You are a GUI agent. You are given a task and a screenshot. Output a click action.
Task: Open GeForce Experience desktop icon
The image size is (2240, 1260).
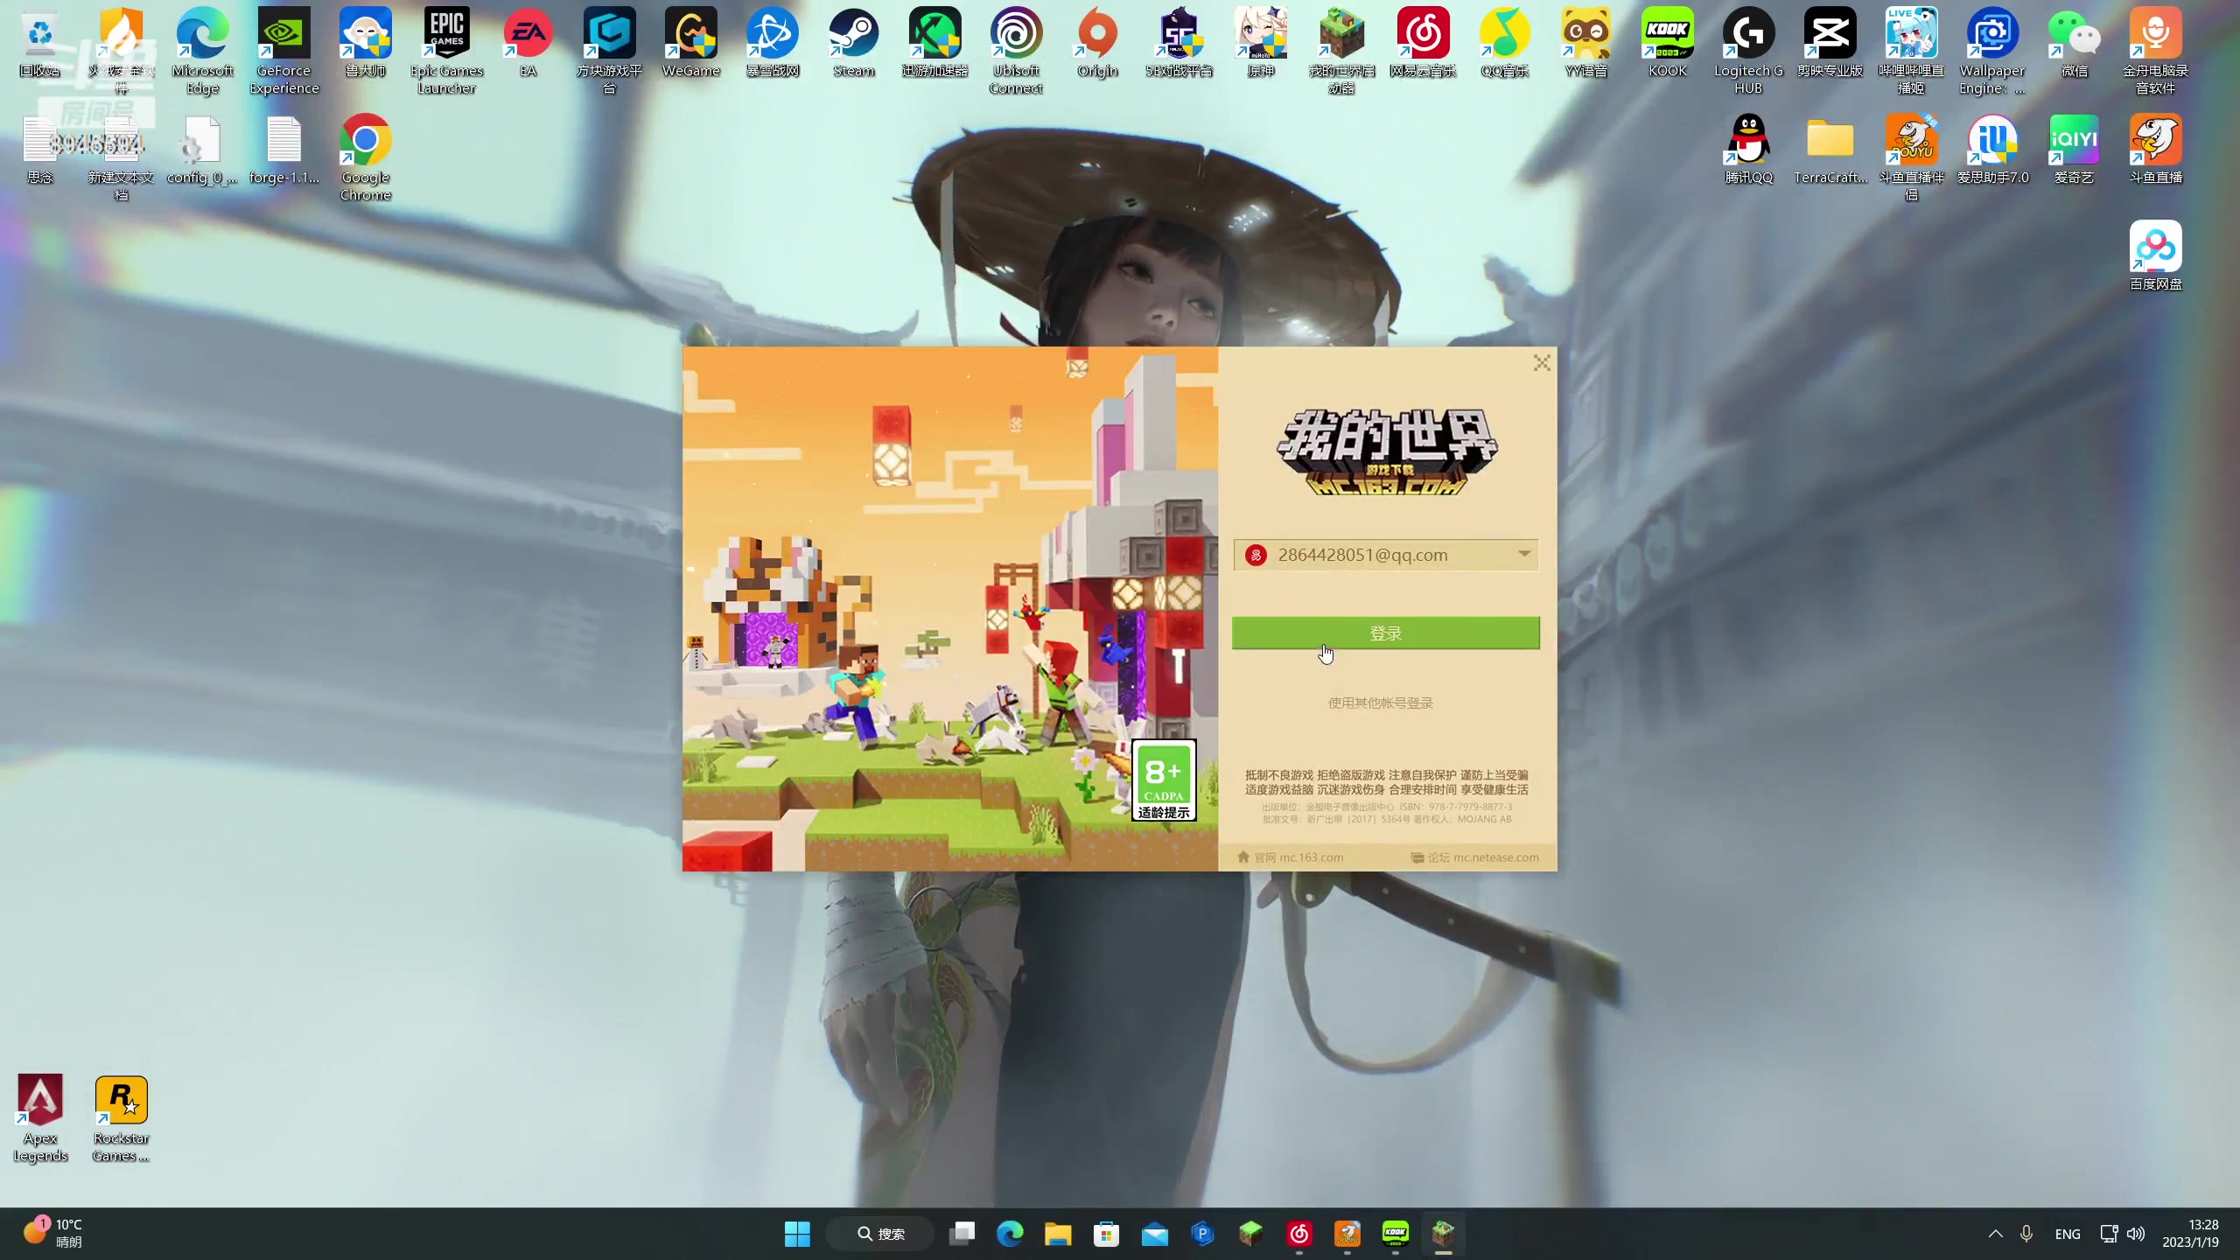[284, 51]
